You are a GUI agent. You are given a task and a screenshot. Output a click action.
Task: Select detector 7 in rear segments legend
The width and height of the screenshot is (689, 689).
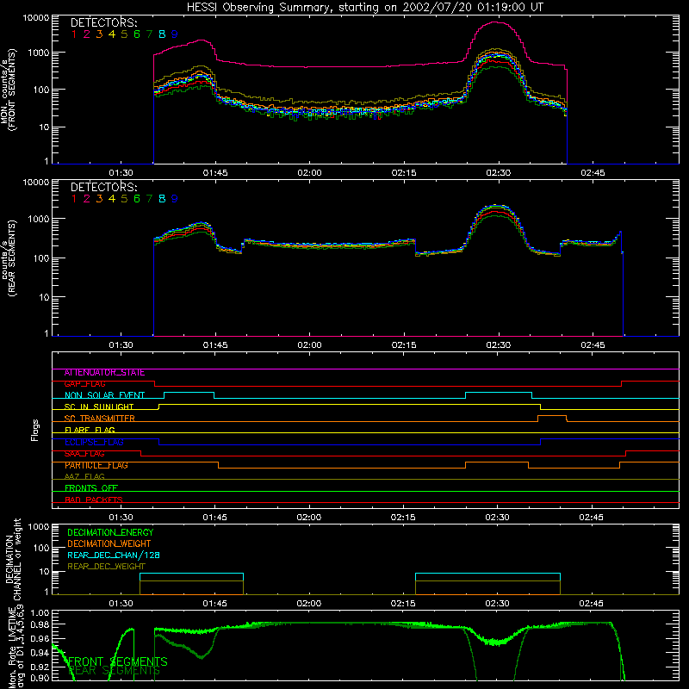point(149,199)
